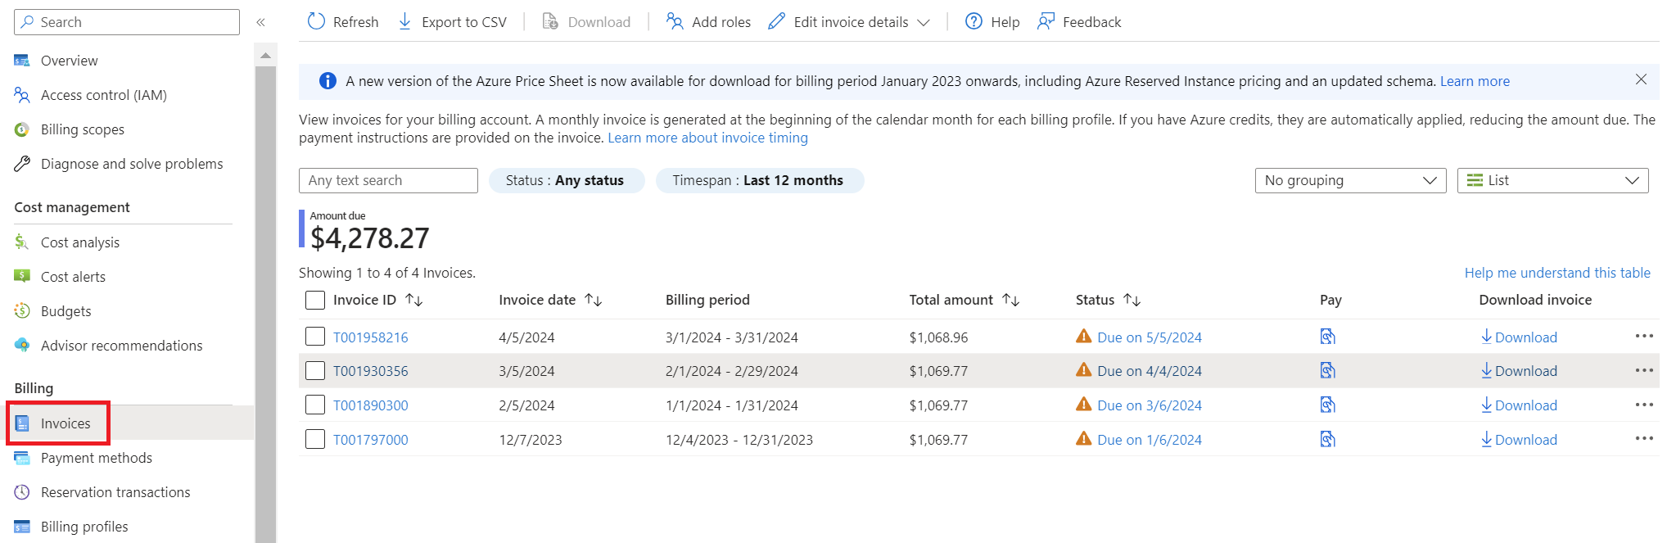Open more options for invoice T001930356

pos(1643,371)
